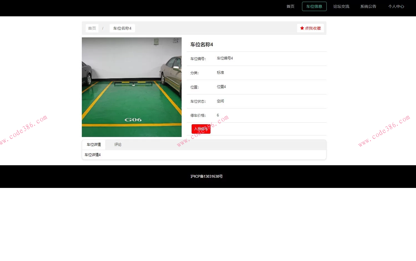Click the red star favorite icon
This screenshot has height=261, width=416.
pyautogui.click(x=302, y=28)
